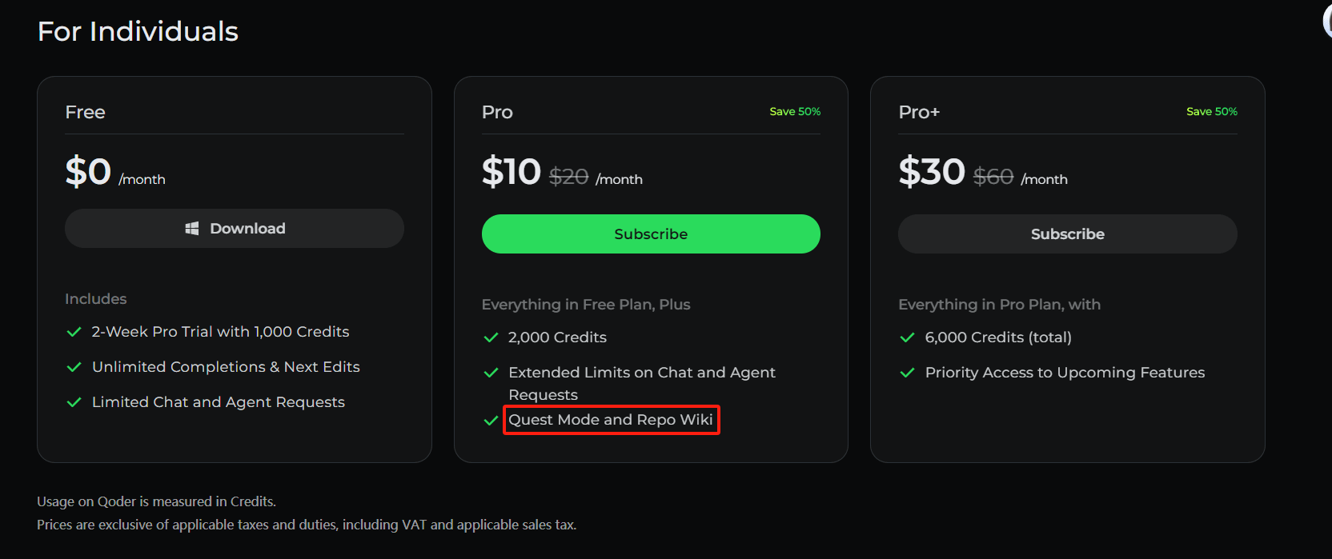This screenshot has height=559, width=1332.
Task: Select the Quest Mode and Repo Wiki feature text
Action: coord(611,420)
